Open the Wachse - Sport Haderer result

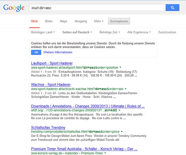[x=51, y=84]
